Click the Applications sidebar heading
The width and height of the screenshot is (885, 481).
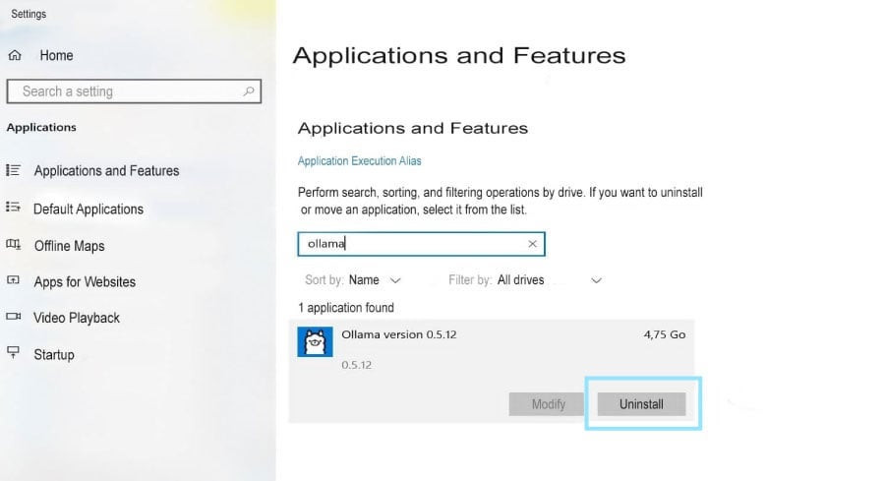tap(41, 128)
